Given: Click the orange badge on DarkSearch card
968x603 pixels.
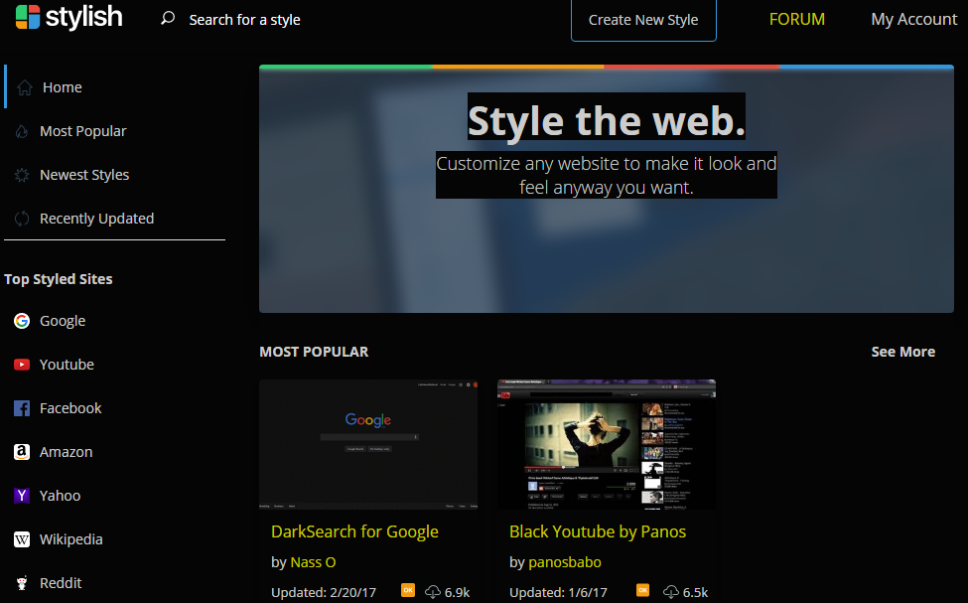Looking at the screenshot, I should pos(408,590).
